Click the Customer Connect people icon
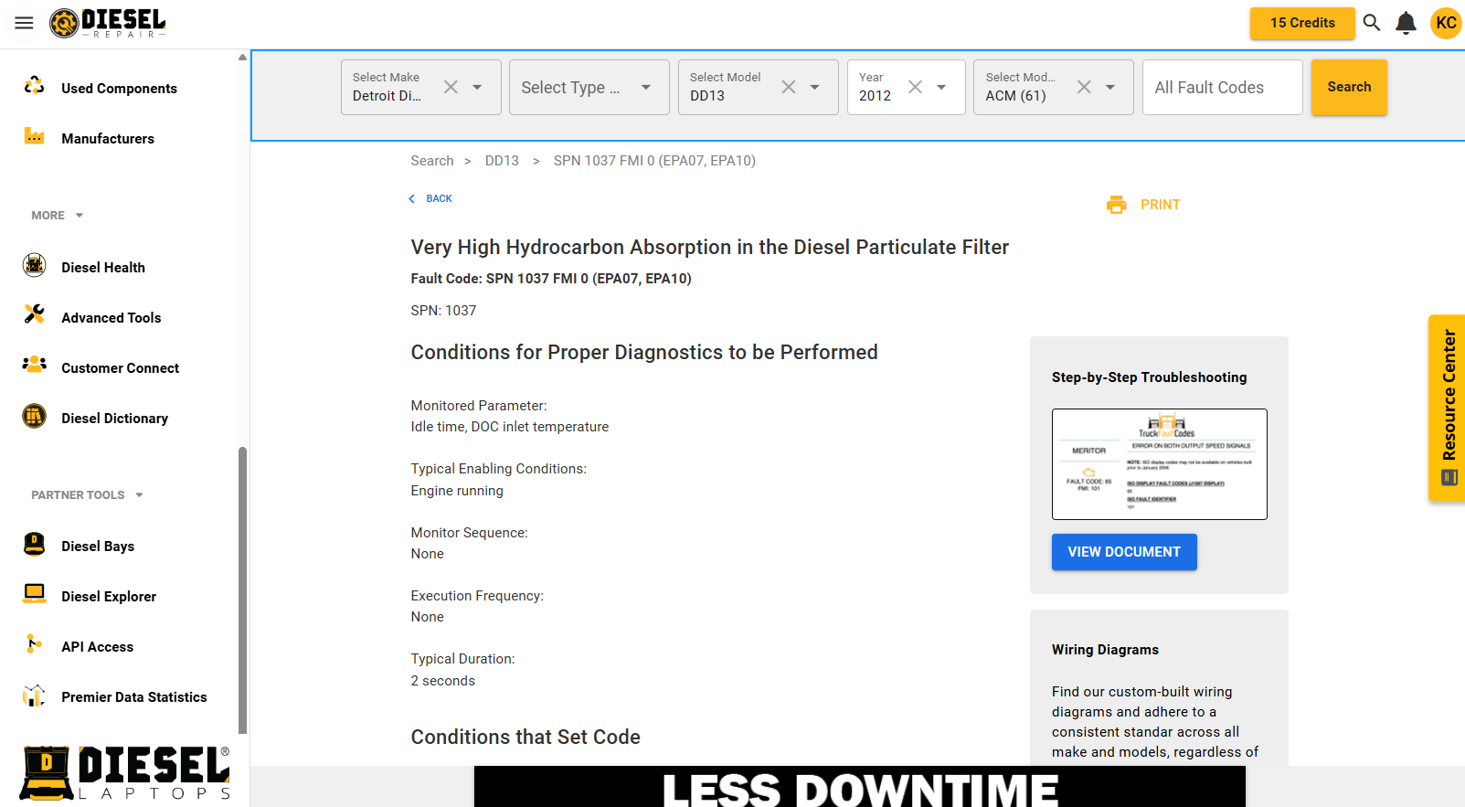1465x807 pixels. coord(35,365)
